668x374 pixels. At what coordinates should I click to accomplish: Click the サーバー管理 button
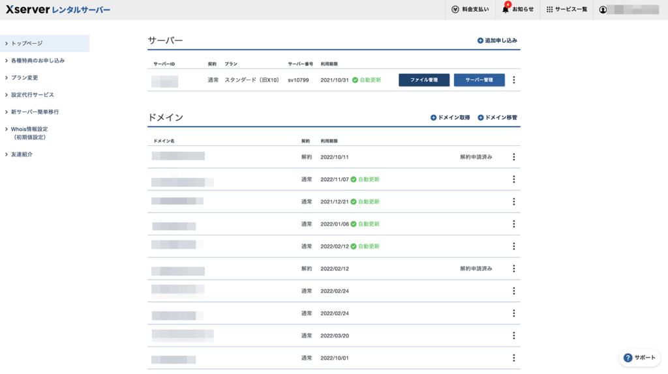(x=479, y=80)
